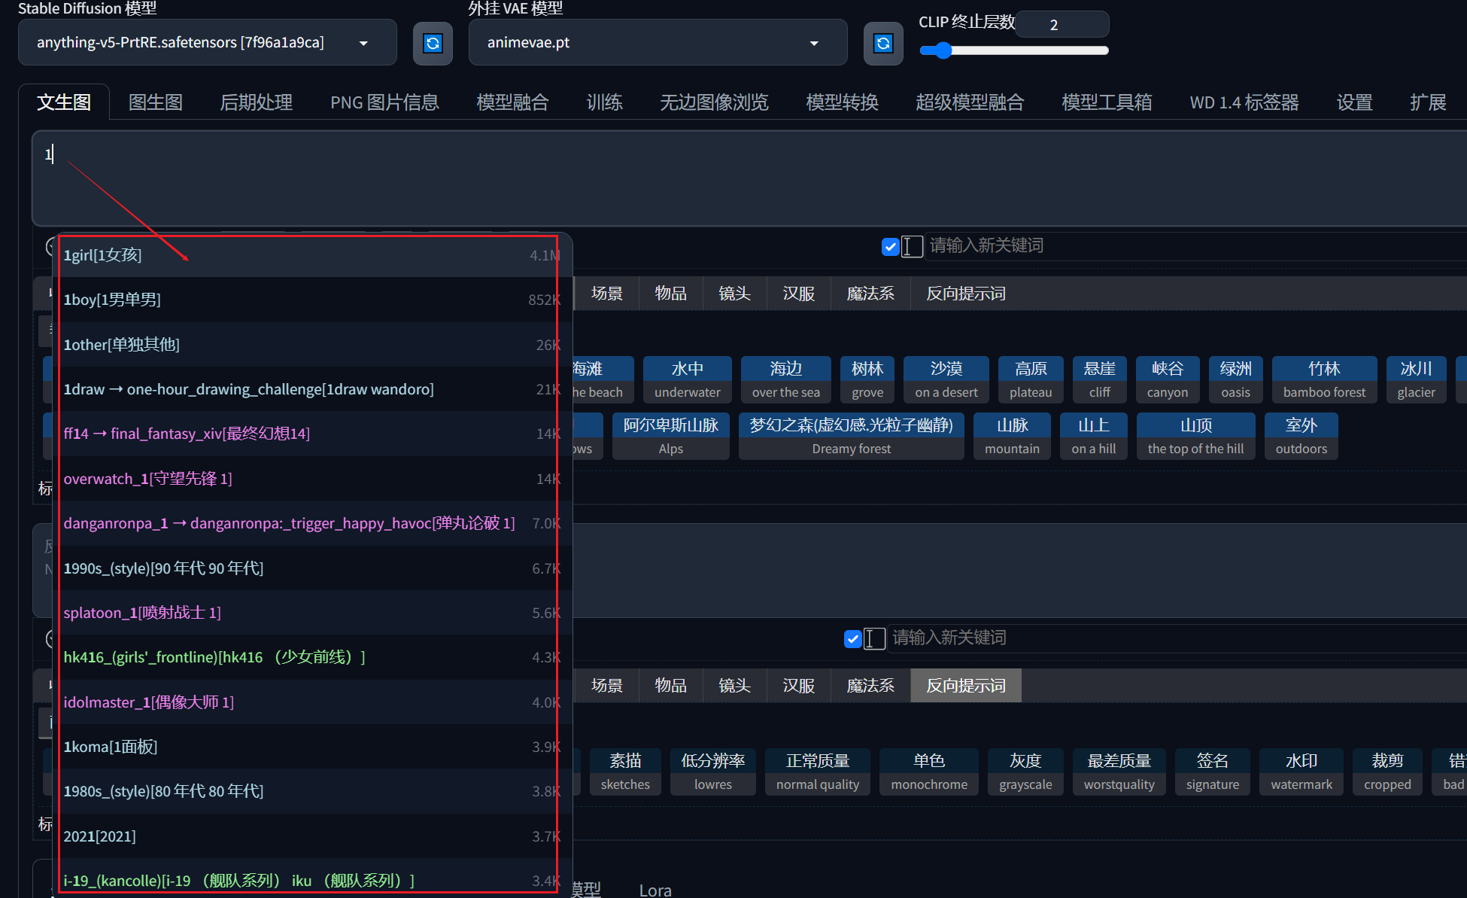
Task: Select the 1girl[1女孩] suggestion
Action: pos(312,255)
